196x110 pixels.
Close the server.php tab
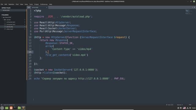47,7
